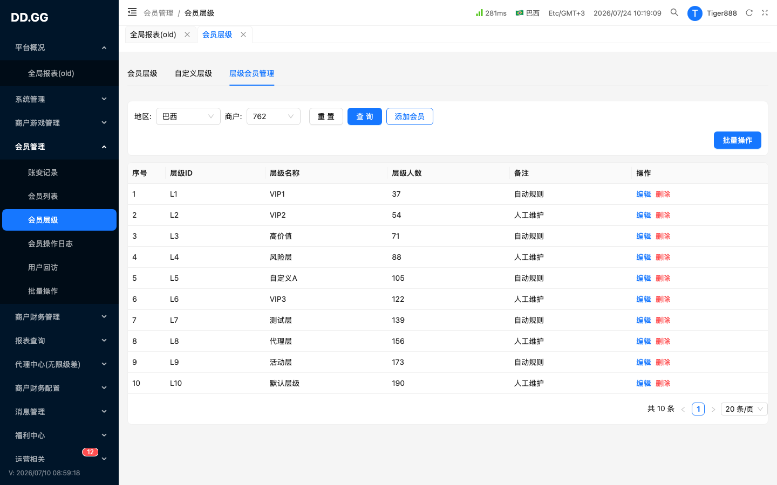
Task: Select 会员层级 in the sidebar
Action: (59, 220)
